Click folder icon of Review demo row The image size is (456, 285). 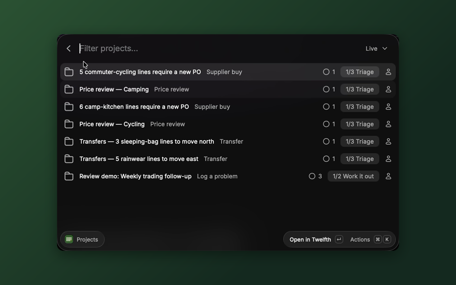(69, 176)
